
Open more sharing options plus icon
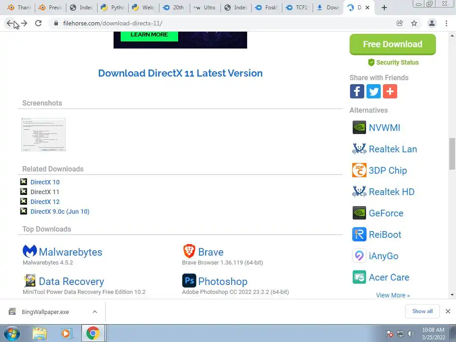point(390,91)
